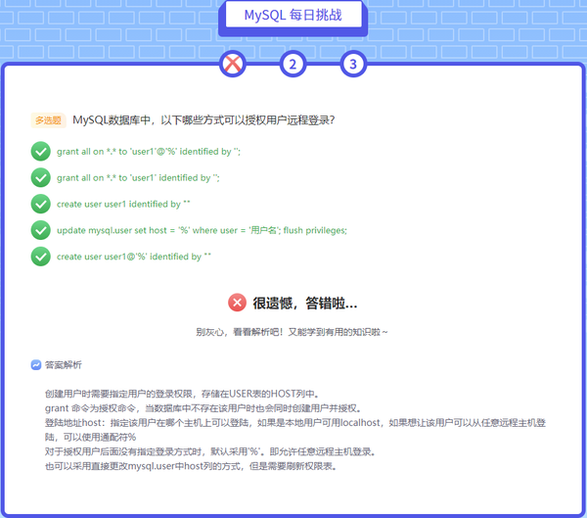The height and width of the screenshot is (518, 587).
Task: Select answer text create user user1 identified by
Action: (x=123, y=204)
